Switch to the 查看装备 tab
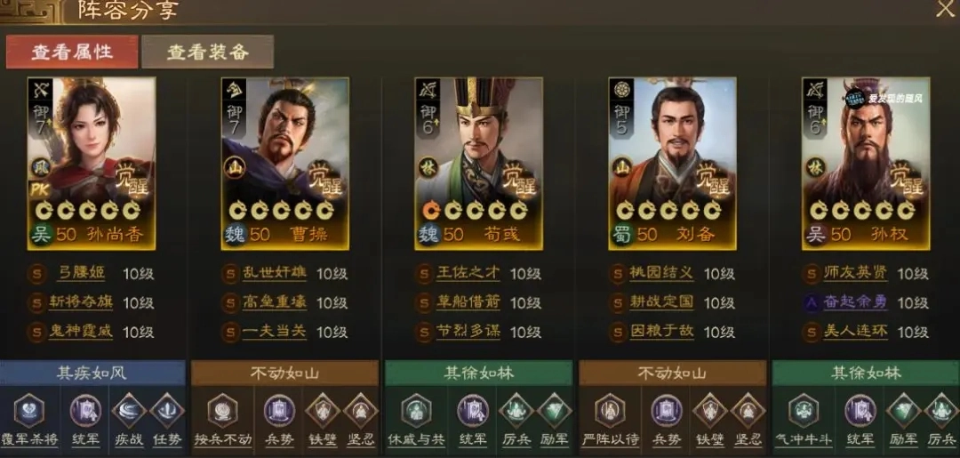 point(207,52)
